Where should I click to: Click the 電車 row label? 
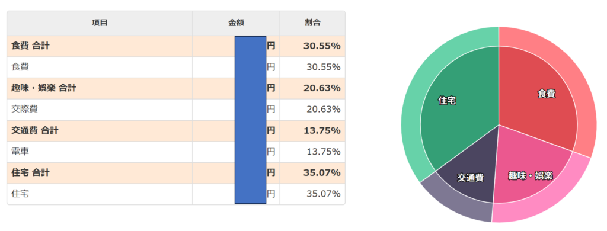[x=20, y=152]
